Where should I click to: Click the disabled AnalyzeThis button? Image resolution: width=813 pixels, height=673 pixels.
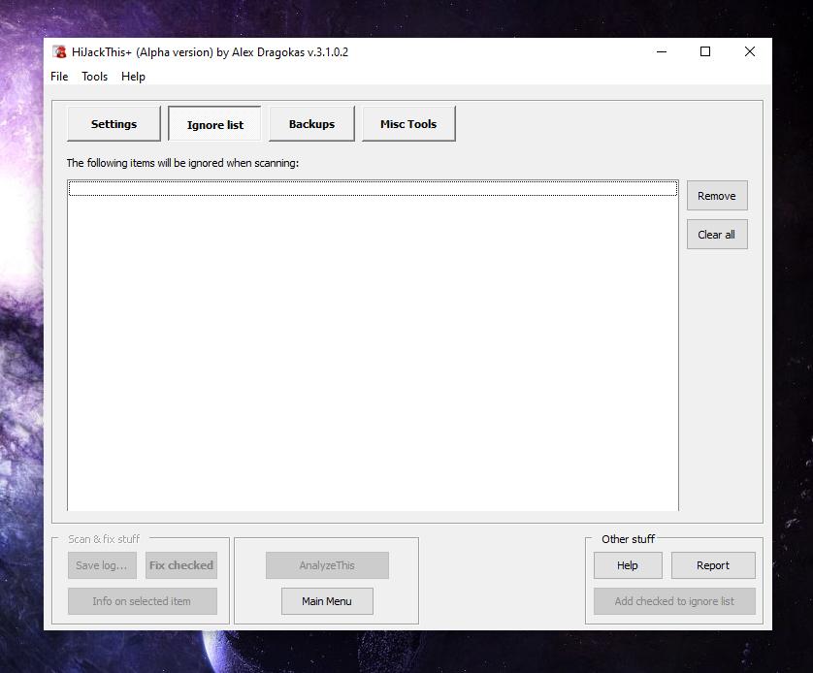tap(327, 565)
